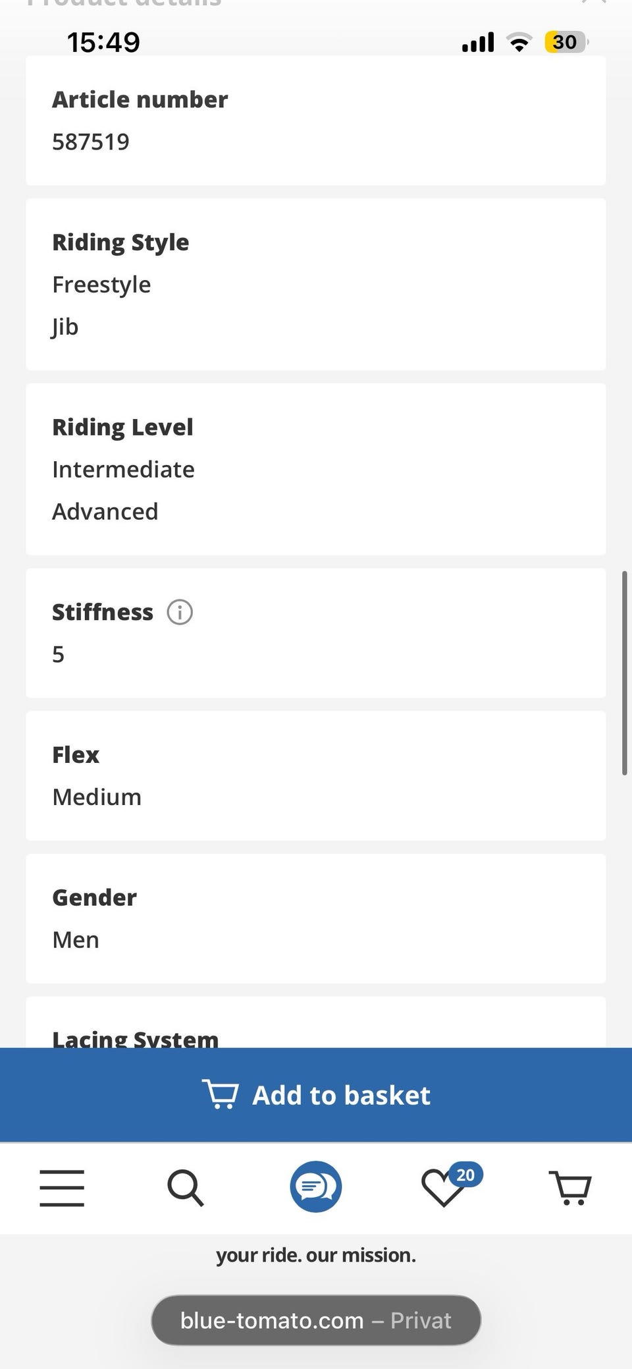Screen dimensions: 632x1369
Task: Tap the Wi-Fi status icon
Action: coord(519,43)
